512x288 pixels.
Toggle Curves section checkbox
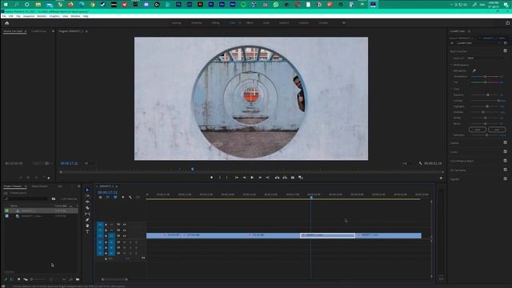tap(505, 151)
